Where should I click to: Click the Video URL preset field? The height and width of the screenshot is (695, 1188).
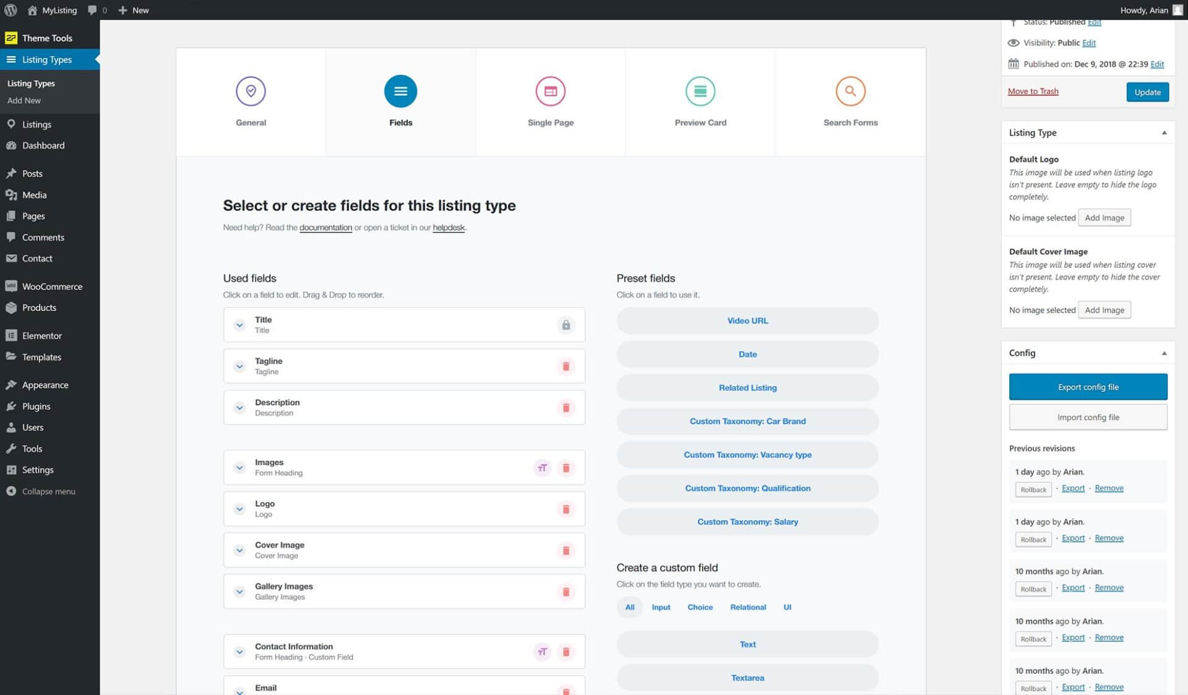[x=747, y=320]
